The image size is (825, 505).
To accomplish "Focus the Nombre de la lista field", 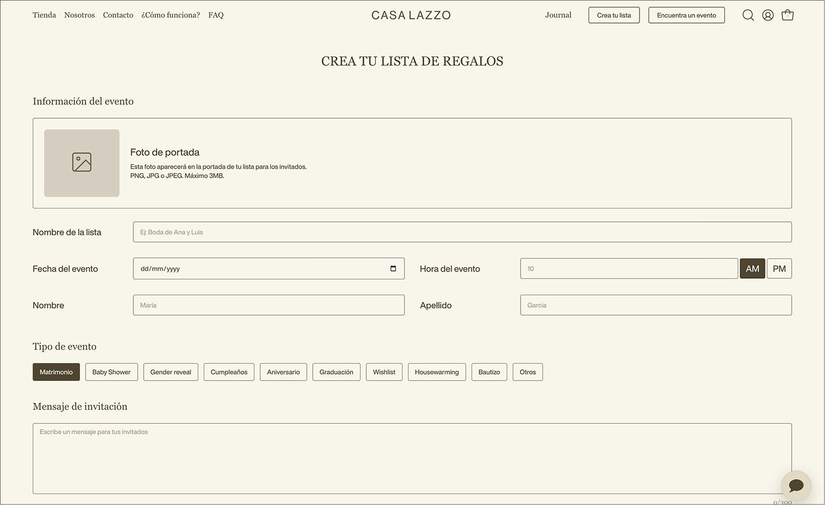I will pyautogui.click(x=463, y=232).
